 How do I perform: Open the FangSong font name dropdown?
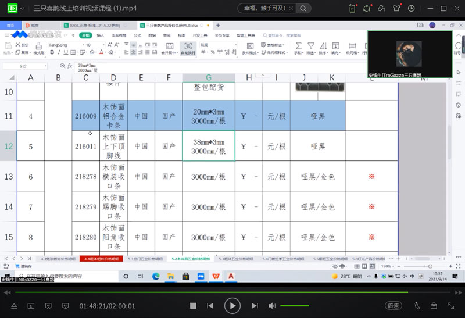[84, 45]
